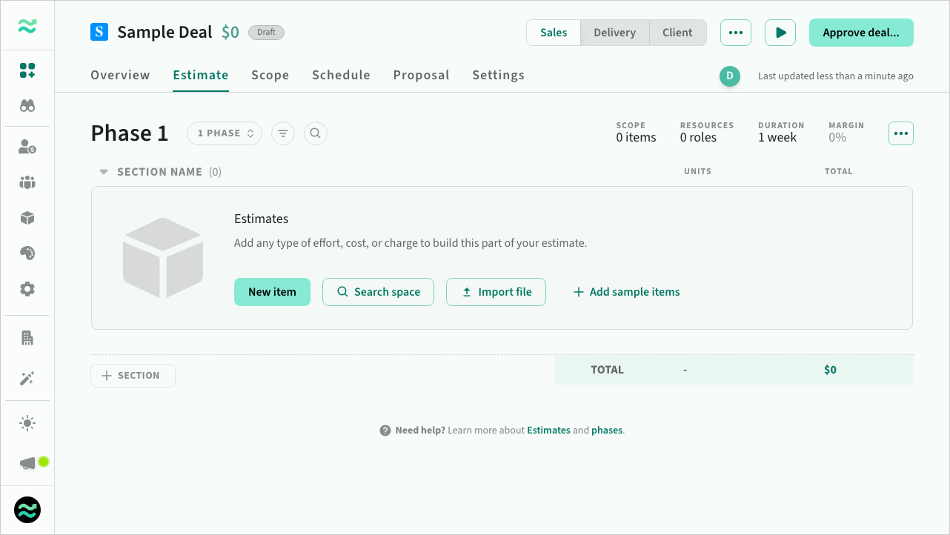
Task: Click the magic wand sidebar icon
Action: (27, 379)
